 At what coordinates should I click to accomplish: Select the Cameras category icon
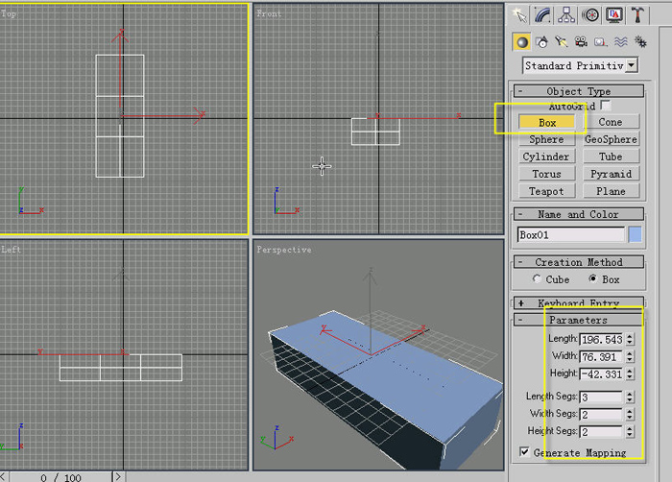(581, 42)
